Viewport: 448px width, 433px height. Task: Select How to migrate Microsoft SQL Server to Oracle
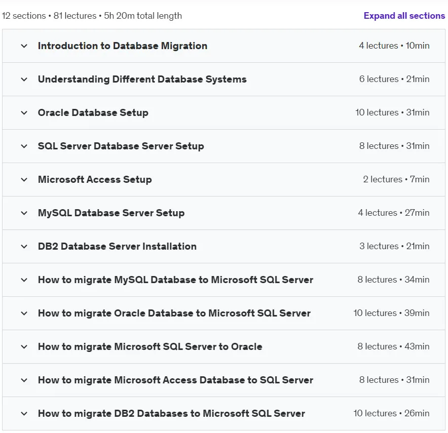point(150,346)
